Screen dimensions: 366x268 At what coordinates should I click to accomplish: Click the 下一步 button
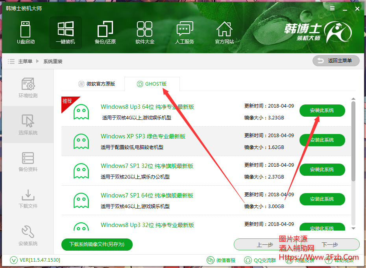point(330,245)
